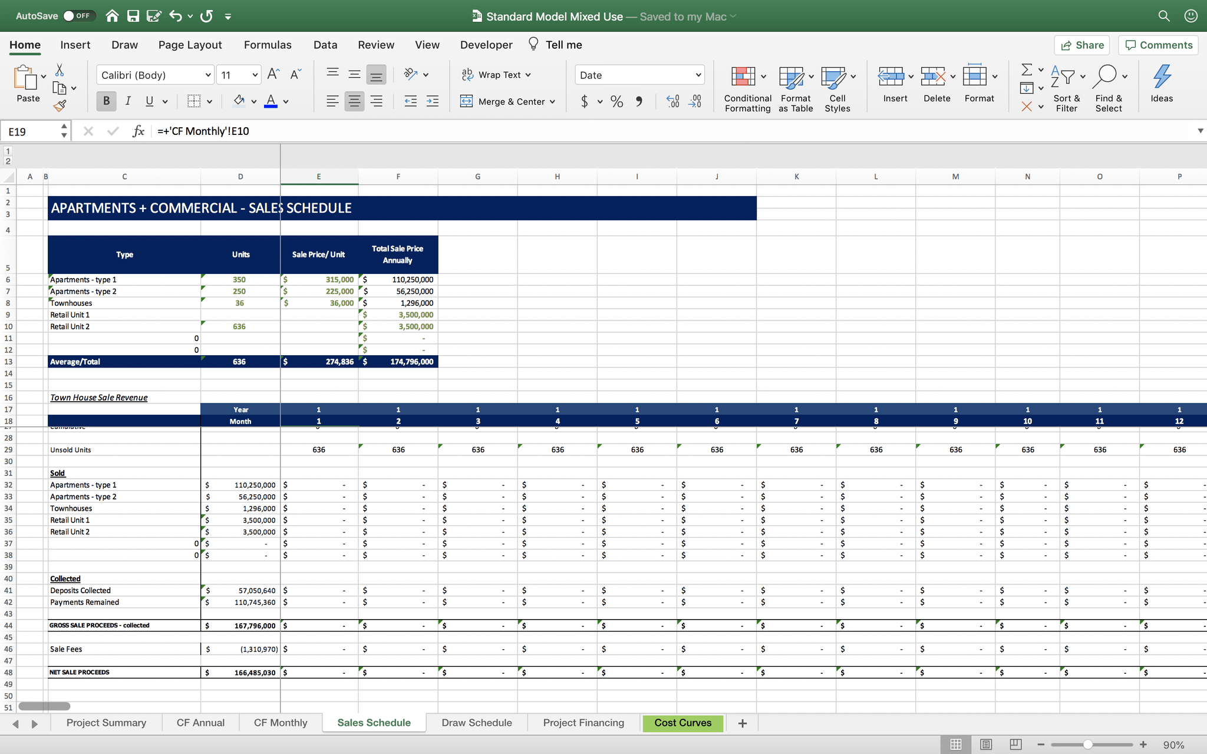This screenshot has width=1207, height=754.
Task: Click the Home icon in title bar
Action: click(x=112, y=16)
